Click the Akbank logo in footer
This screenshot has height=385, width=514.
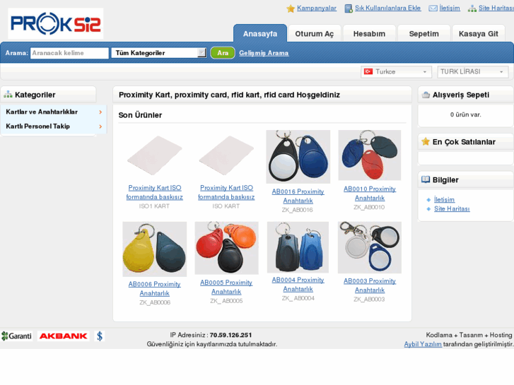tap(63, 336)
